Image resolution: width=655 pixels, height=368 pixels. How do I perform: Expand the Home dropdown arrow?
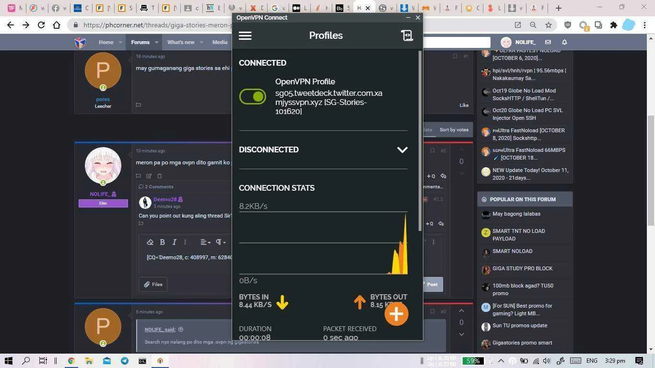pyautogui.click(x=120, y=42)
